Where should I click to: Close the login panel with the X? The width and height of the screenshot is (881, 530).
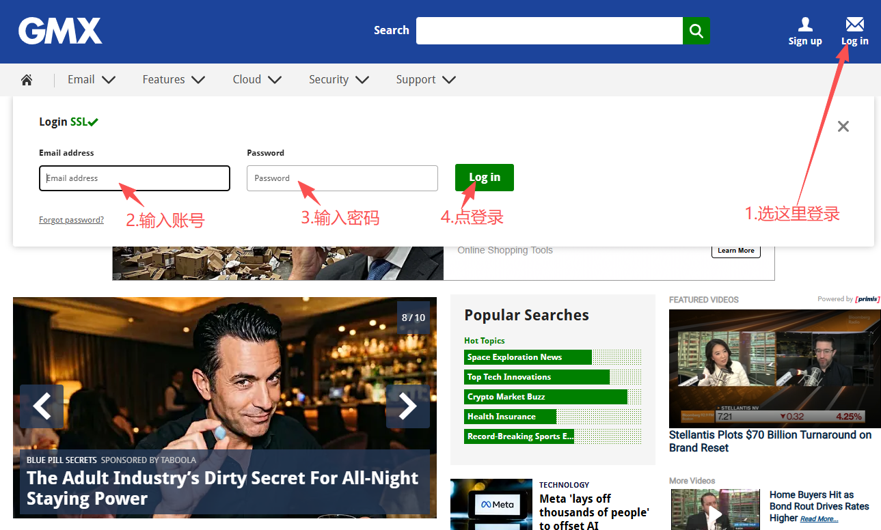843,126
